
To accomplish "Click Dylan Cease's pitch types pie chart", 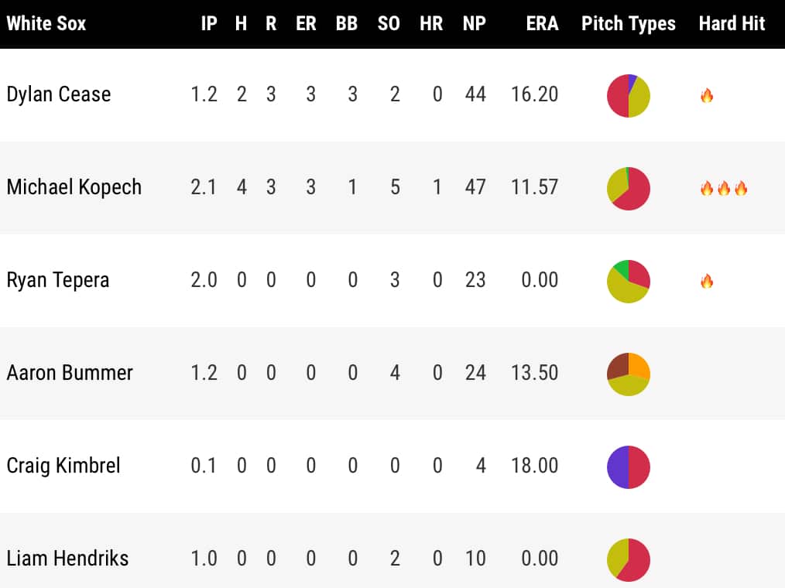I will point(628,95).
